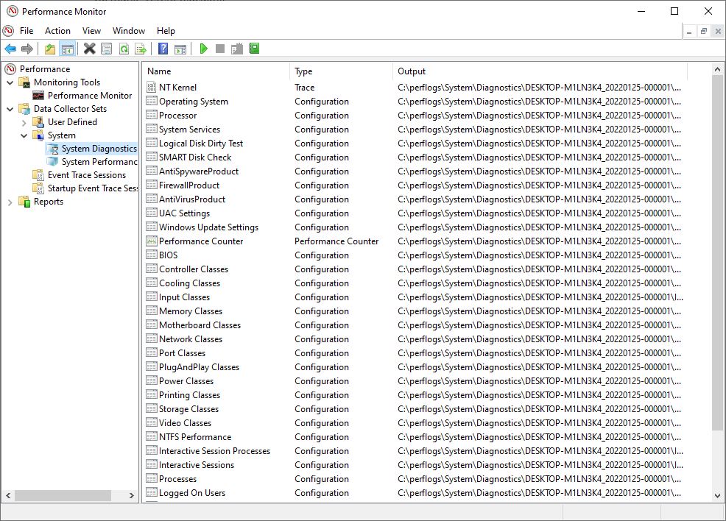The width and height of the screenshot is (726, 521).
Task: Open the Action menu
Action: click(57, 31)
